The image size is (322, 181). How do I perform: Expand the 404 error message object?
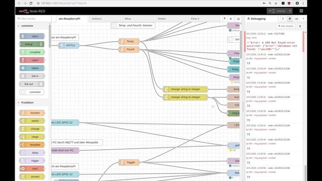pyautogui.click(x=248, y=43)
